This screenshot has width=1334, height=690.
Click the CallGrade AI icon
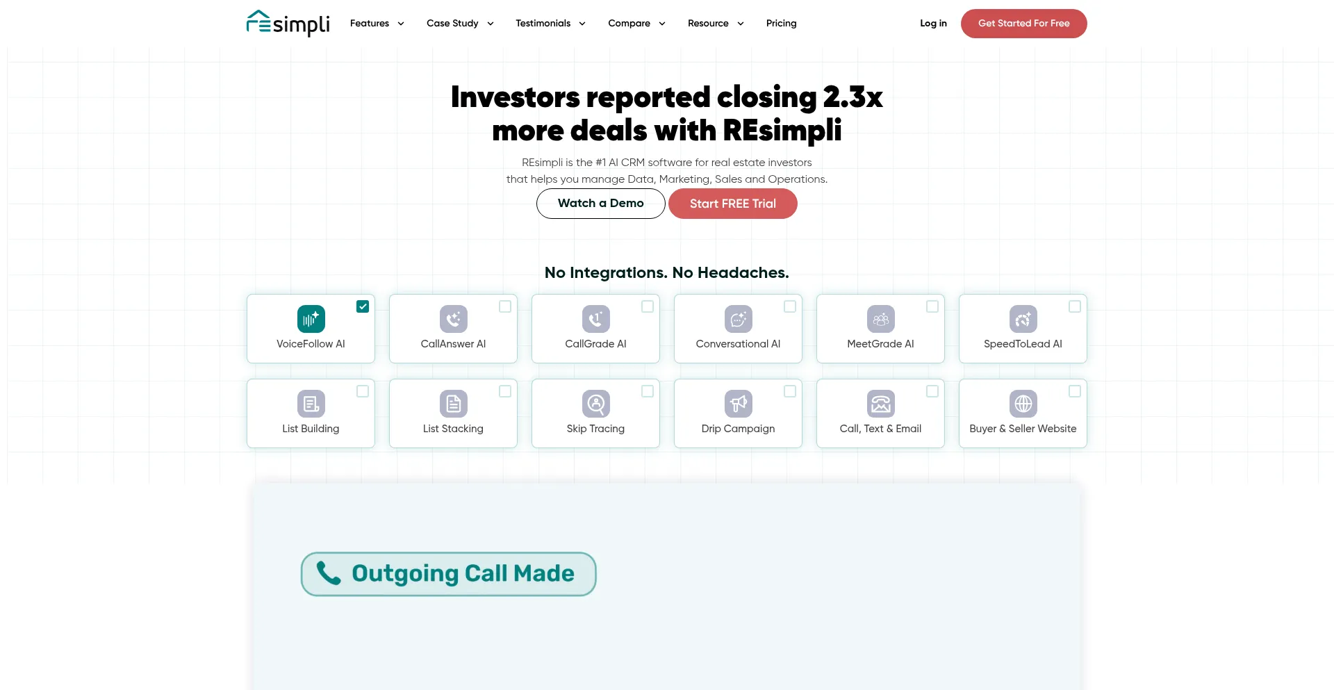click(x=595, y=319)
